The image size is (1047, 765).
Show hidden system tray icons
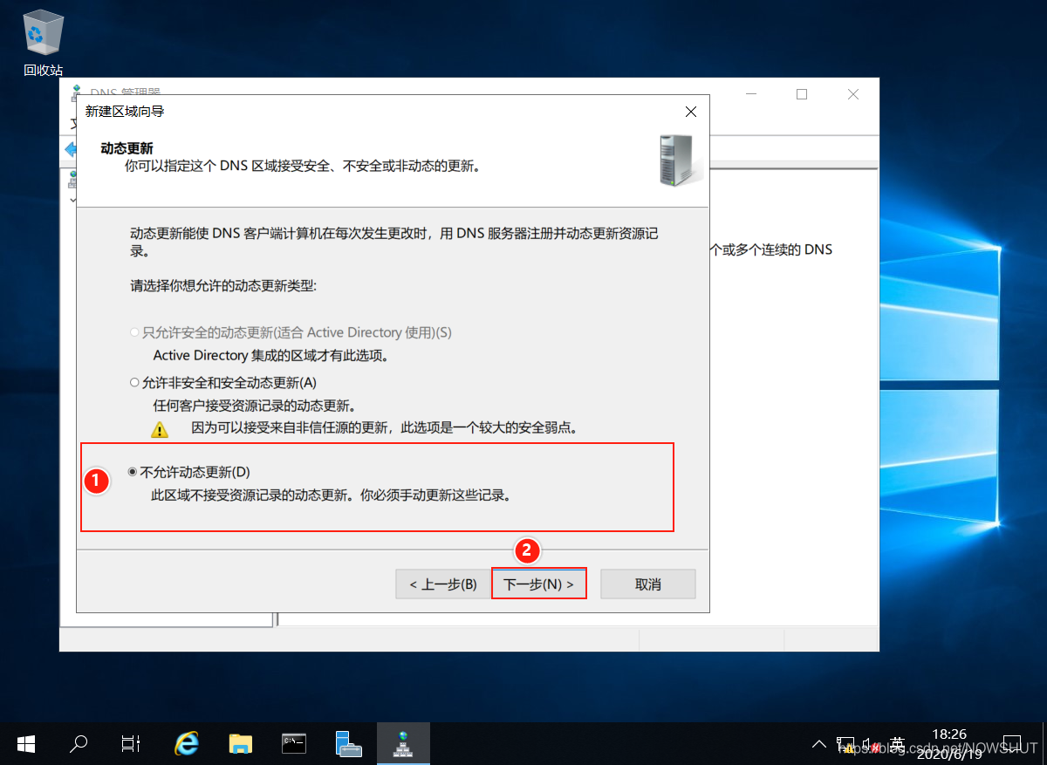pos(818,744)
